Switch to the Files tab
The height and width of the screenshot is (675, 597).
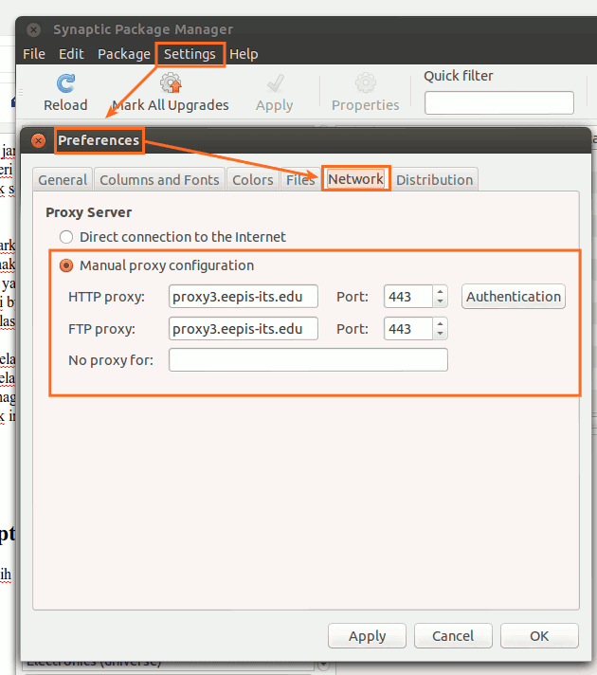(x=300, y=179)
